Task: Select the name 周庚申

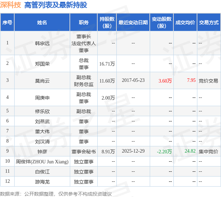Action: click(42, 98)
